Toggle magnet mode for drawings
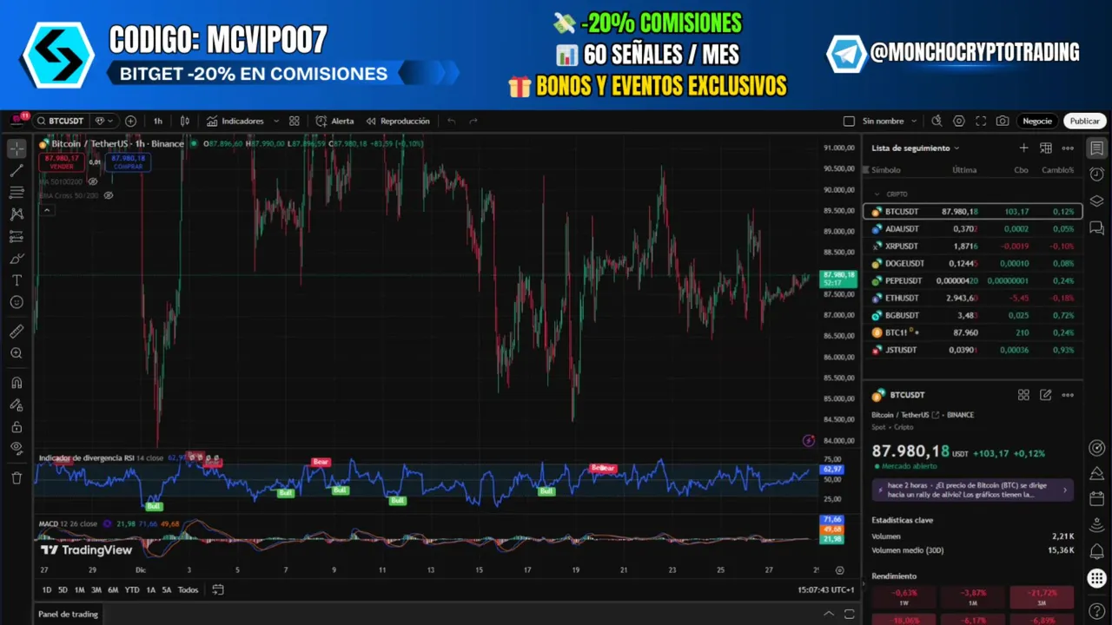 (x=17, y=383)
